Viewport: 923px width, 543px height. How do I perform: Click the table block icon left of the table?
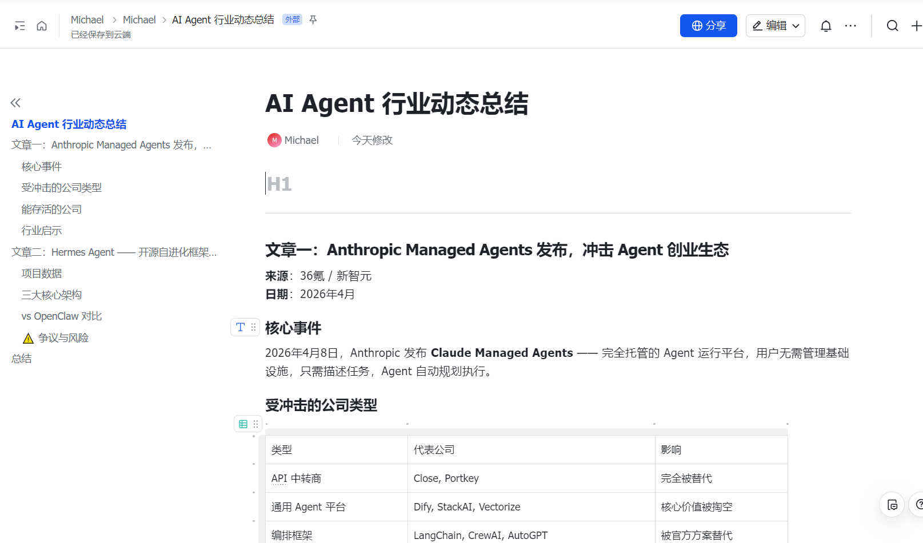click(243, 424)
